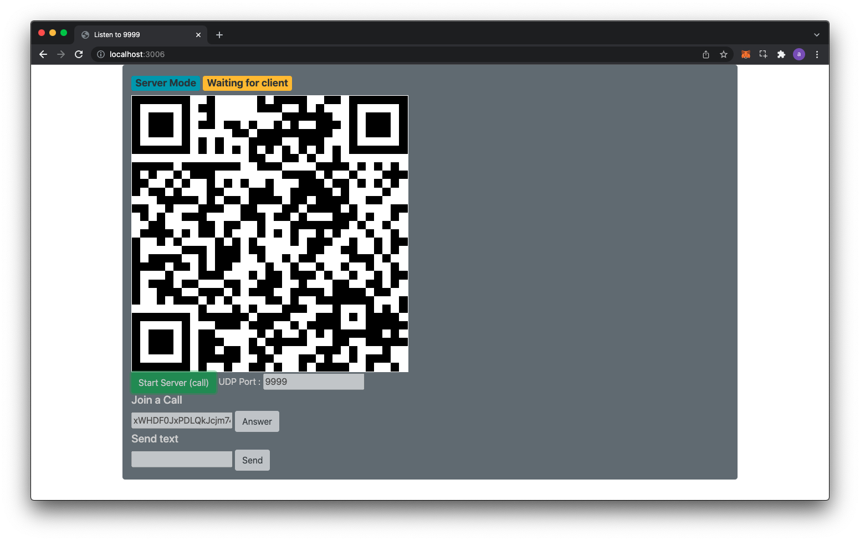
Task: Focus the Send text input box
Action: click(182, 459)
